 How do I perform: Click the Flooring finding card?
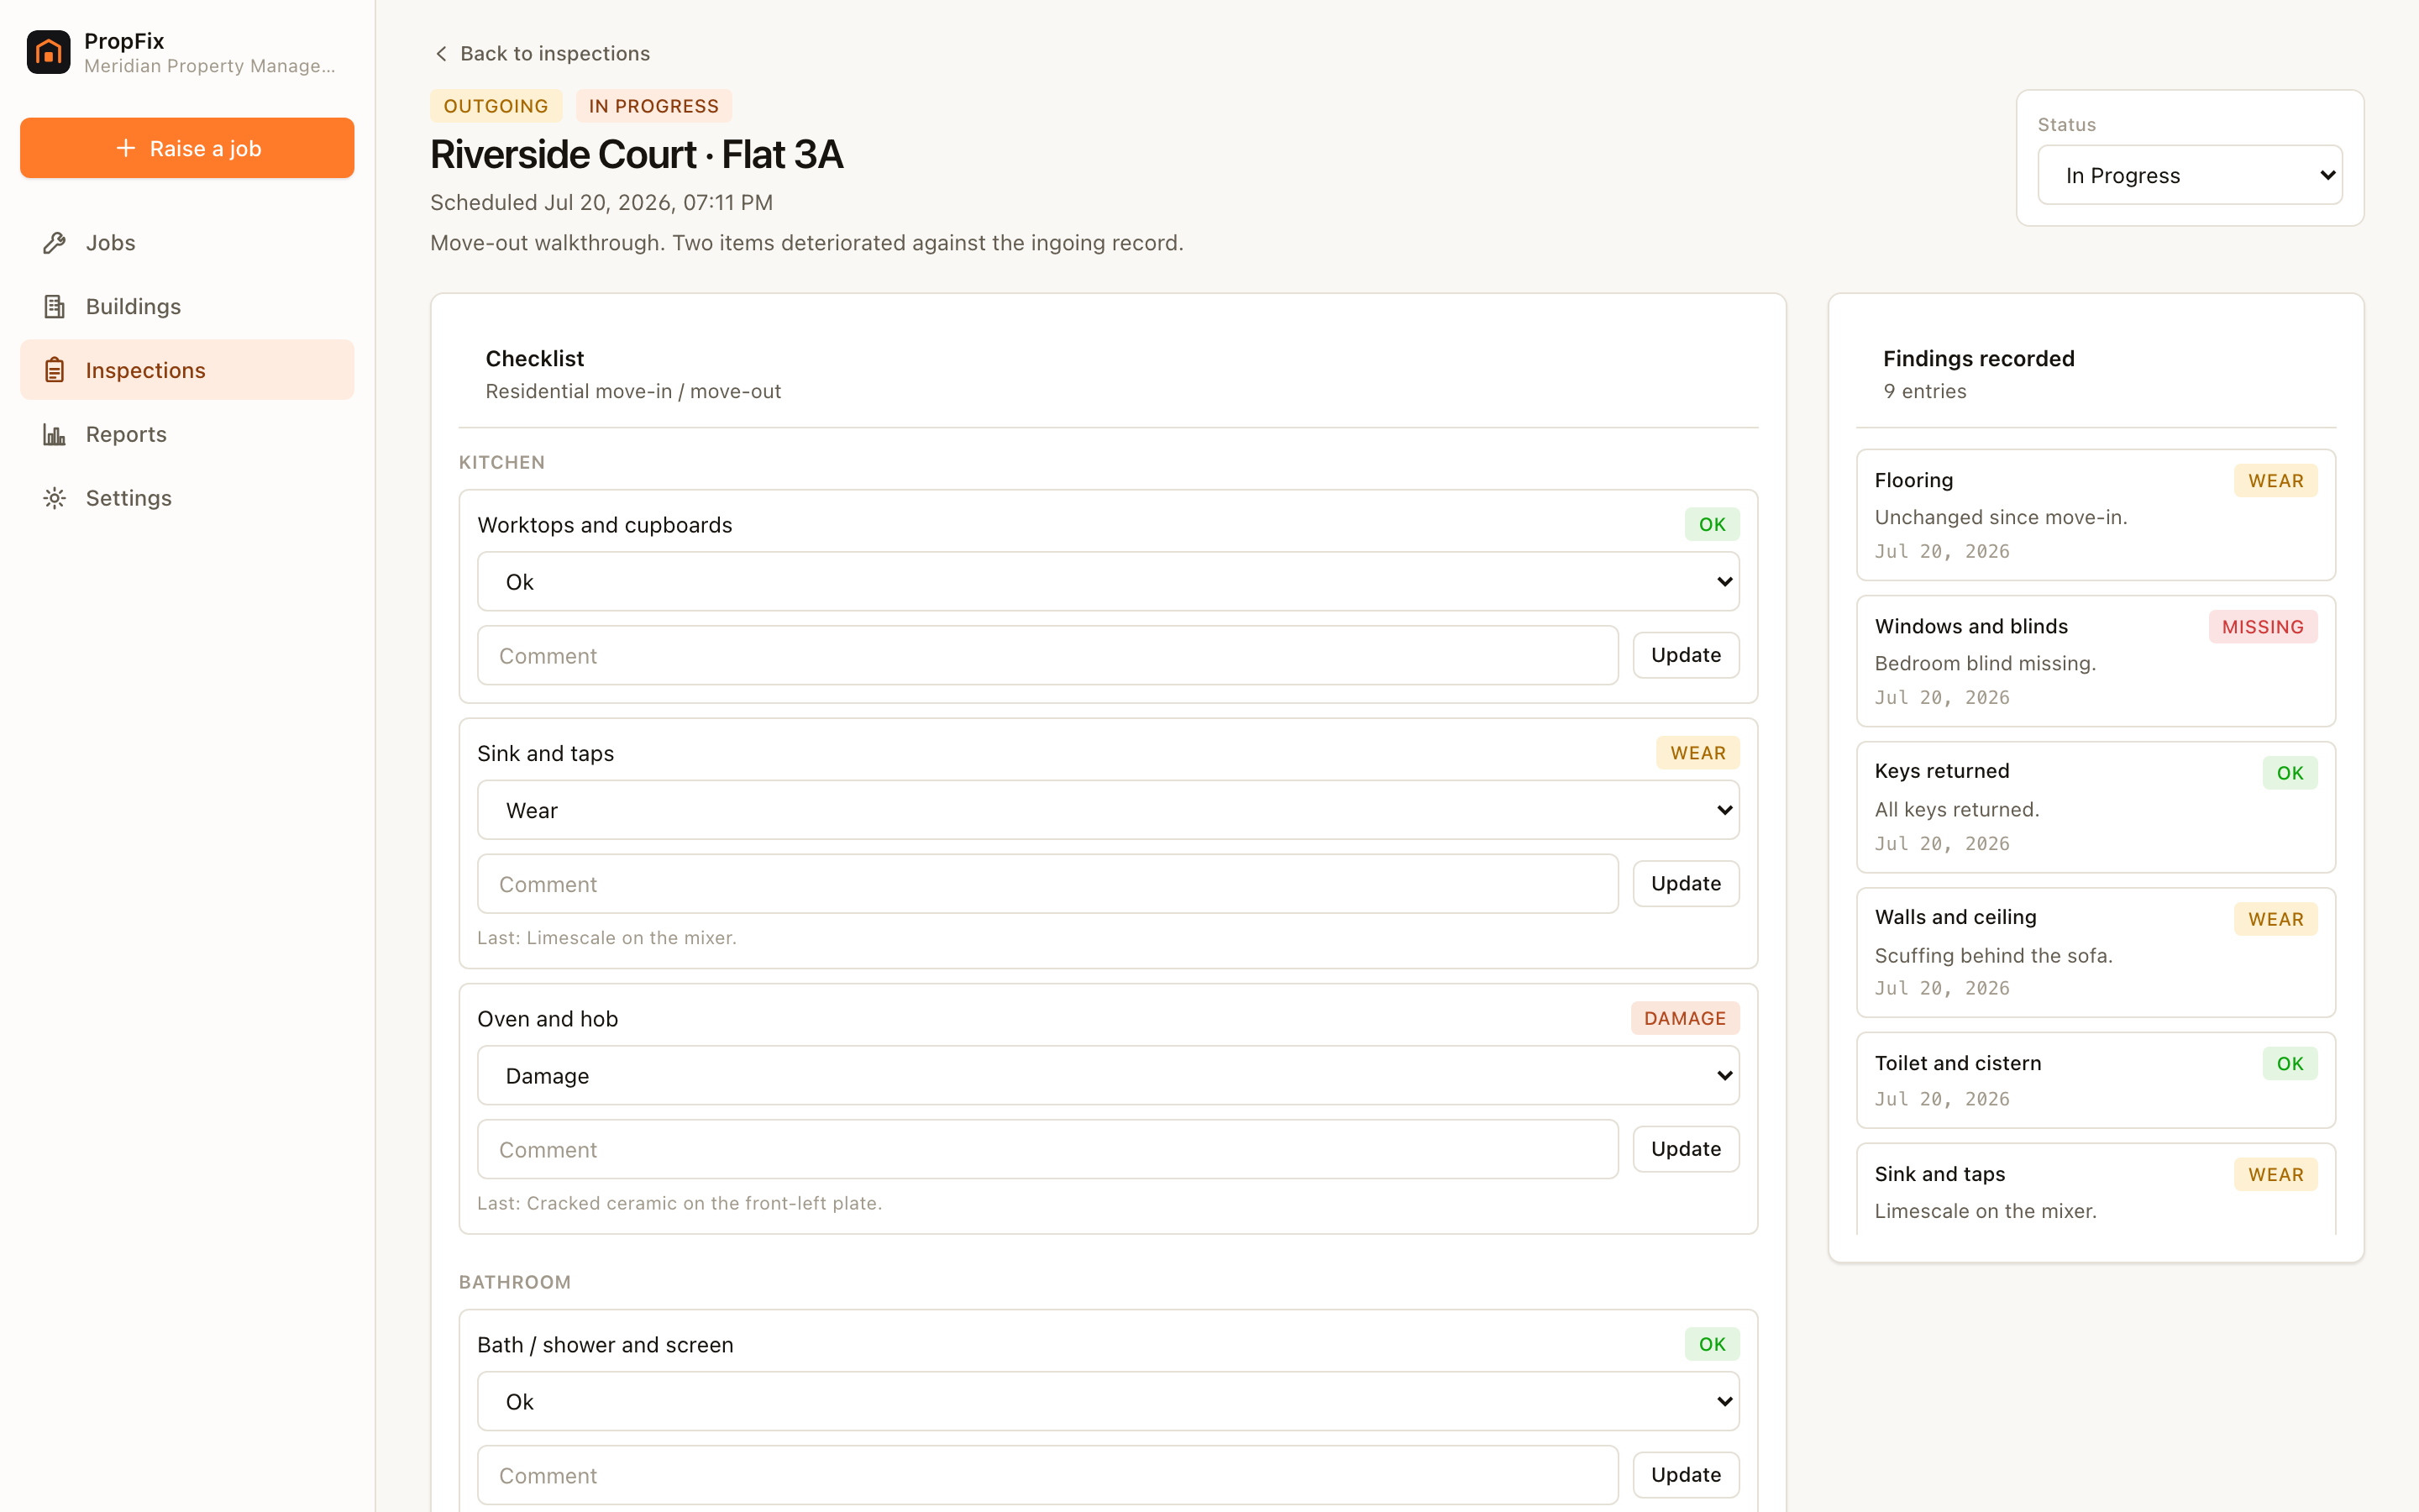2095,515
